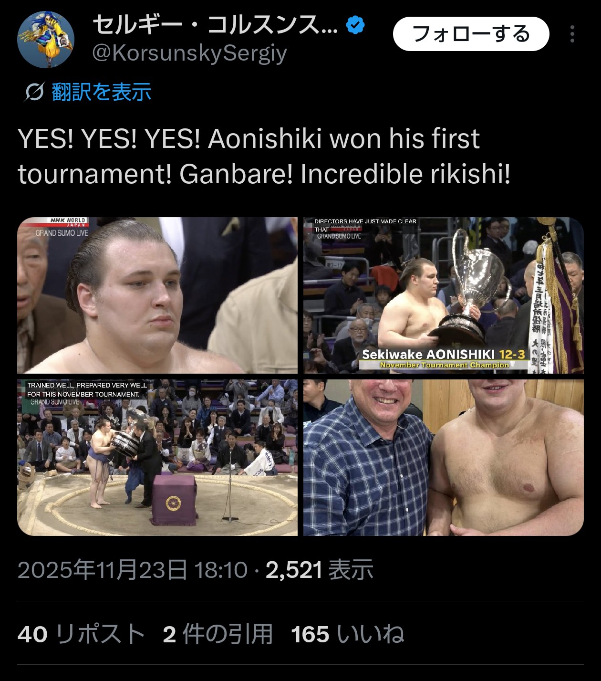The image size is (601, 681).
Task: Show translation via 翻訳を表示 link
Action: pyautogui.click(x=101, y=92)
